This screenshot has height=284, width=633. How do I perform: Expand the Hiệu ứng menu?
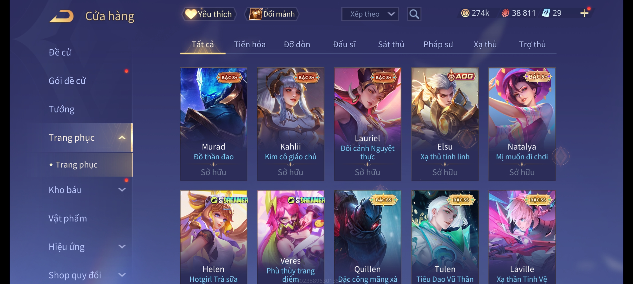click(122, 246)
